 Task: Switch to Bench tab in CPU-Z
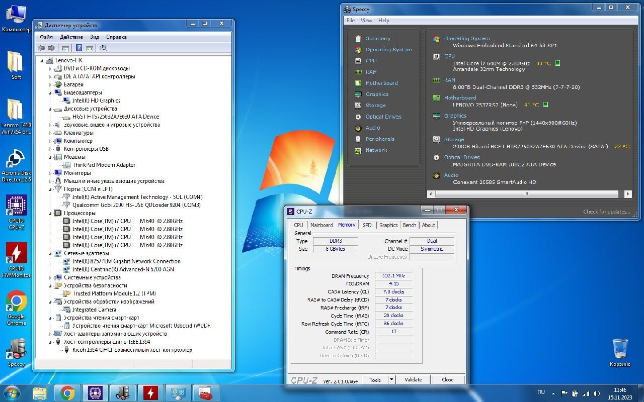point(410,225)
